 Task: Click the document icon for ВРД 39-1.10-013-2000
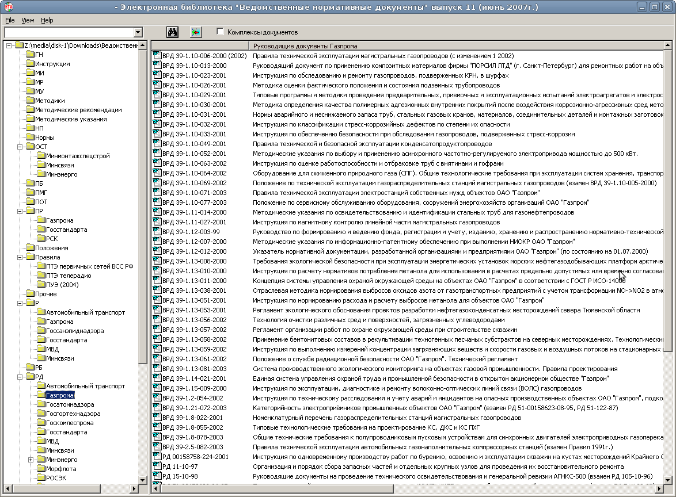point(157,66)
